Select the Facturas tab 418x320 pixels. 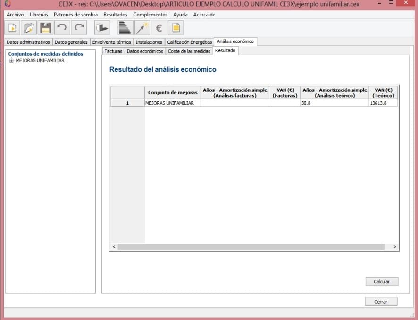pyautogui.click(x=113, y=51)
